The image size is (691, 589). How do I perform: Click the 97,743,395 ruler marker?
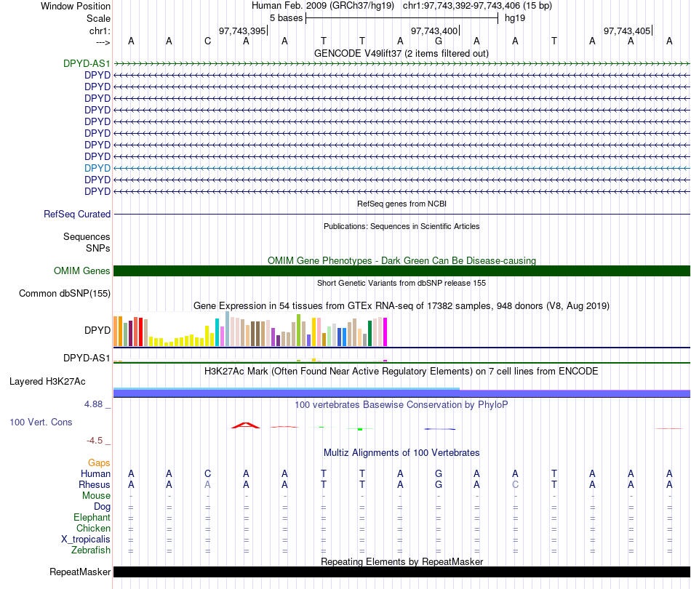tap(242, 31)
